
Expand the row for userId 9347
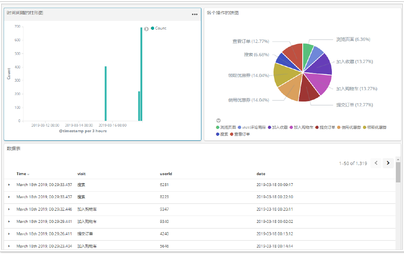9,210
